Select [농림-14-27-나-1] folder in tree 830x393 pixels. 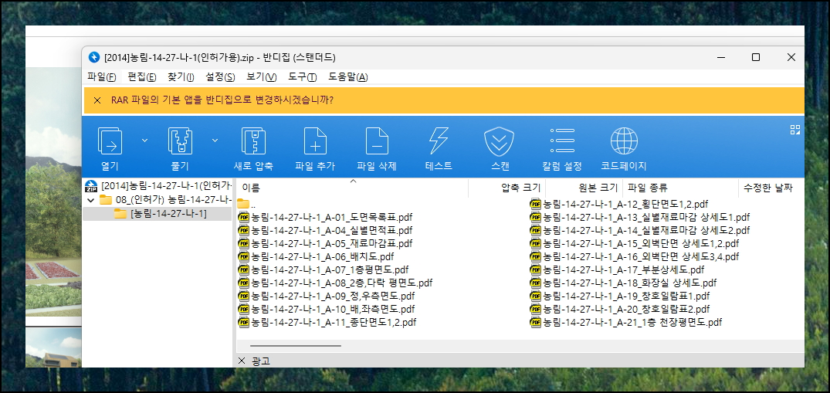point(161,213)
